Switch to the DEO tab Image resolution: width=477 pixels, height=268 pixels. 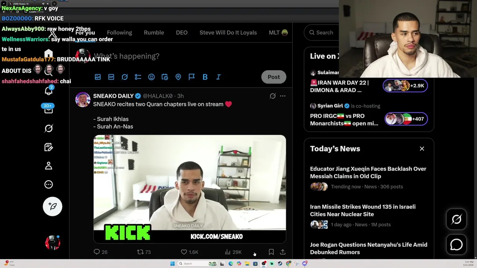tap(182, 32)
